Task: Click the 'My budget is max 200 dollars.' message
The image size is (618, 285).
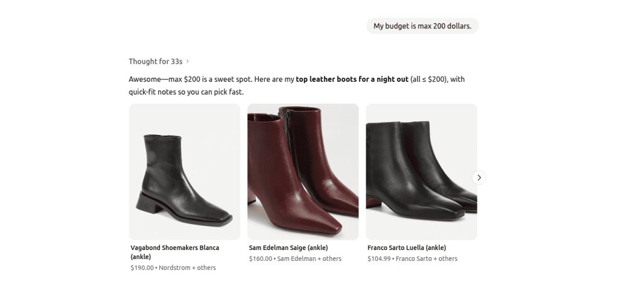Action: 422,26
